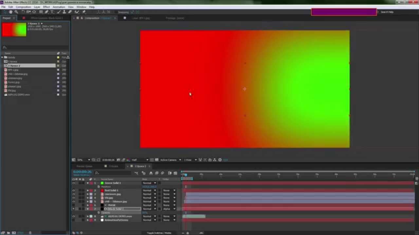Select the Rectangle shape tool

click(x=41, y=12)
